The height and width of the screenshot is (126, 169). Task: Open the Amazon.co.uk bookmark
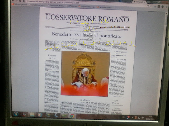coord(37,5)
